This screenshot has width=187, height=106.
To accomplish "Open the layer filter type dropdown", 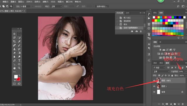I will point(159,68).
